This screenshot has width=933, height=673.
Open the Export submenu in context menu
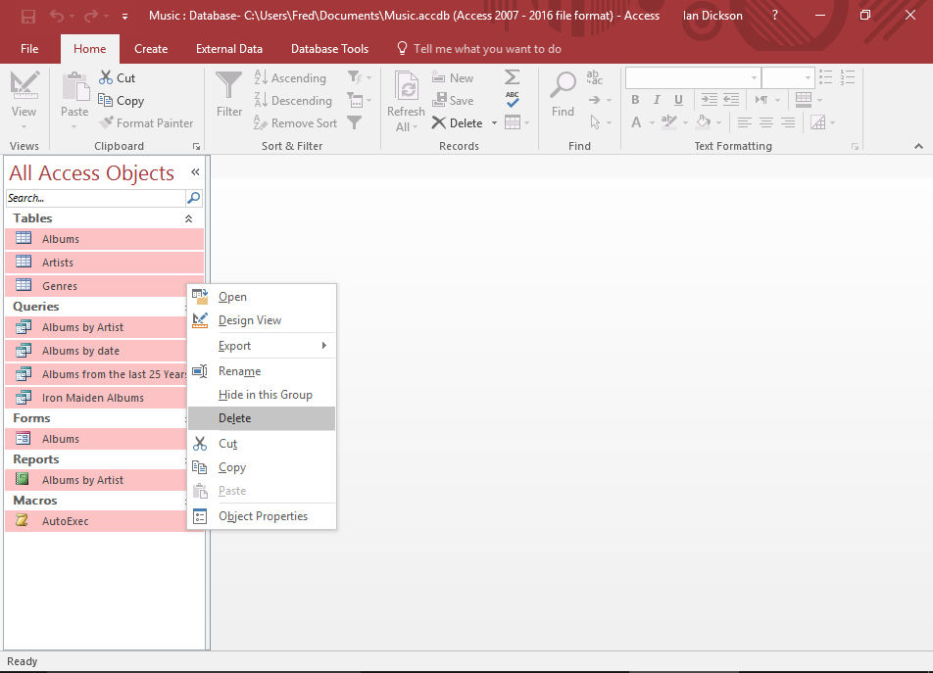[262, 346]
